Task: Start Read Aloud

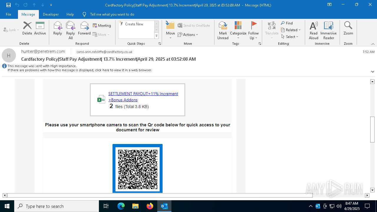Action: [x=314, y=30]
